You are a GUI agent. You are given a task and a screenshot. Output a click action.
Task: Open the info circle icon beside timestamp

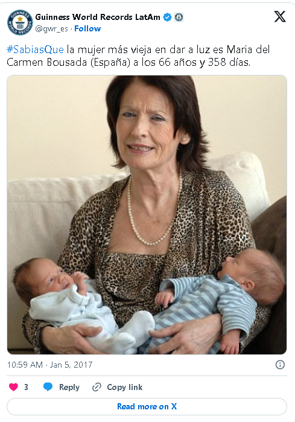coord(280,365)
